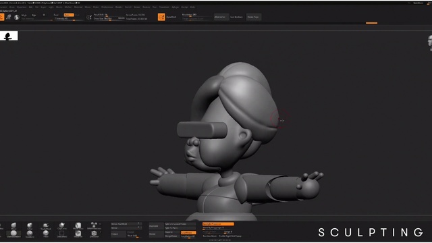The image size is (432, 243).
Task: Click the Make Polymesh button on top shelf
Action: click(254, 17)
